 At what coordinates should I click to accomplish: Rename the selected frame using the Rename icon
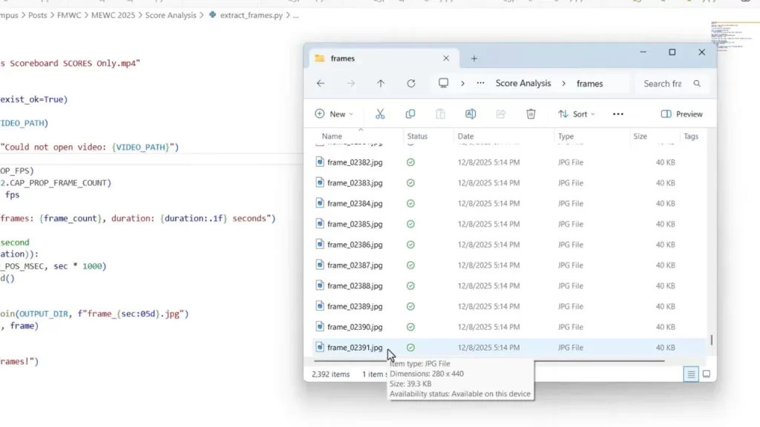pos(471,113)
